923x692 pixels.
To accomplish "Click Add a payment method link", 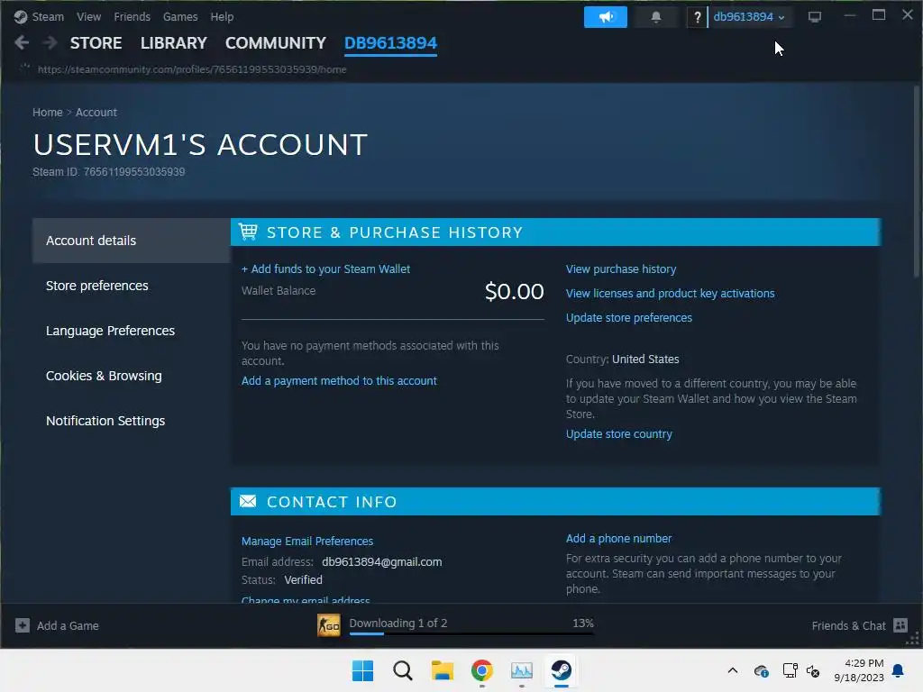I will click(x=339, y=381).
